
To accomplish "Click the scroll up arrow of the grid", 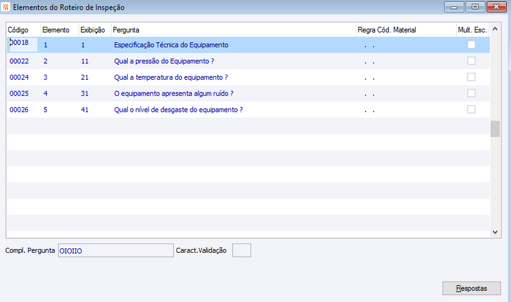I will 495,29.
